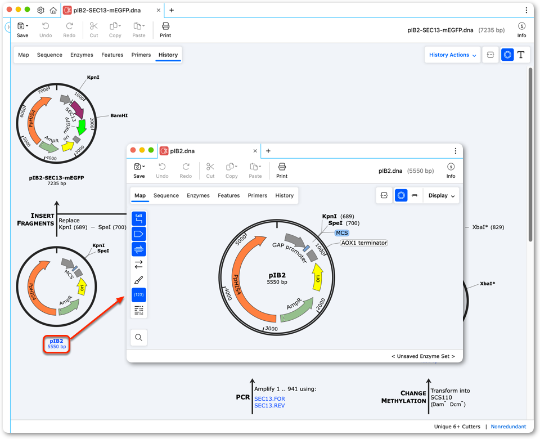Image resolution: width=540 pixels, height=439 pixels.
Task: Expand the Save arrow in main toolbar
Action: [27, 26]
